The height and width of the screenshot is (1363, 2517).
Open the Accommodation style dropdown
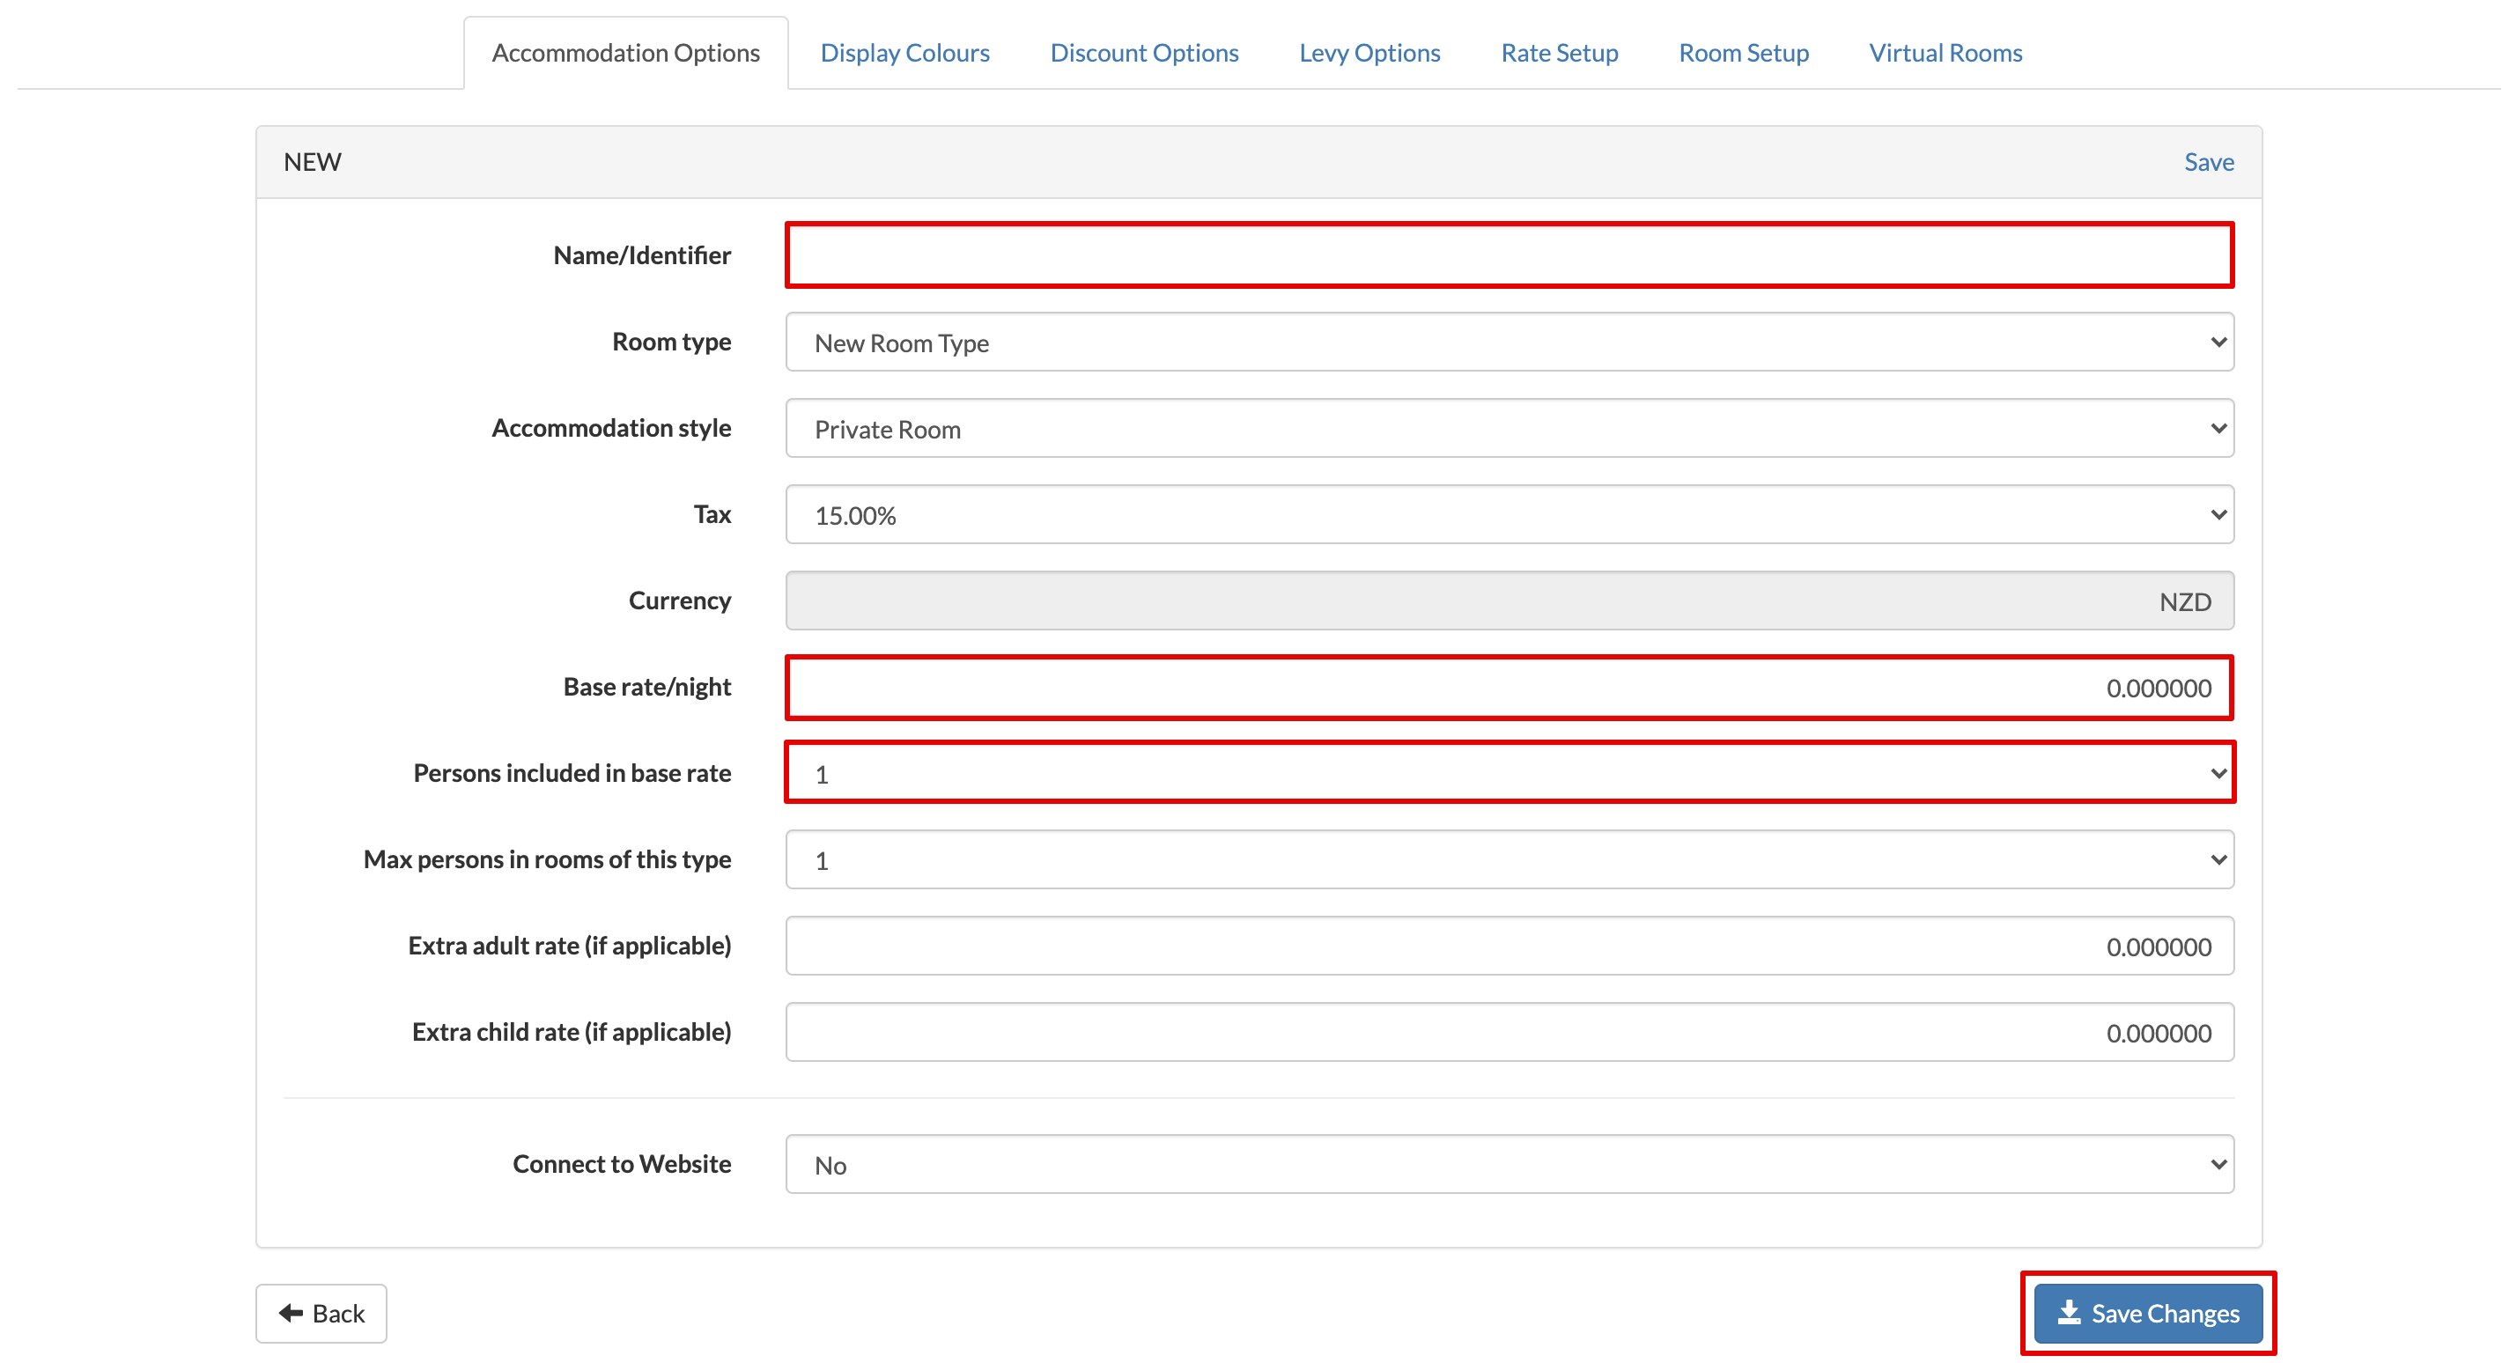1509,429
